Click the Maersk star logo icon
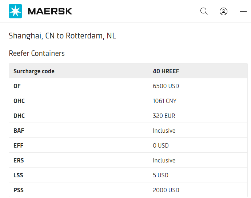This screenshot has width=251, height=198. tap(15, 11)
